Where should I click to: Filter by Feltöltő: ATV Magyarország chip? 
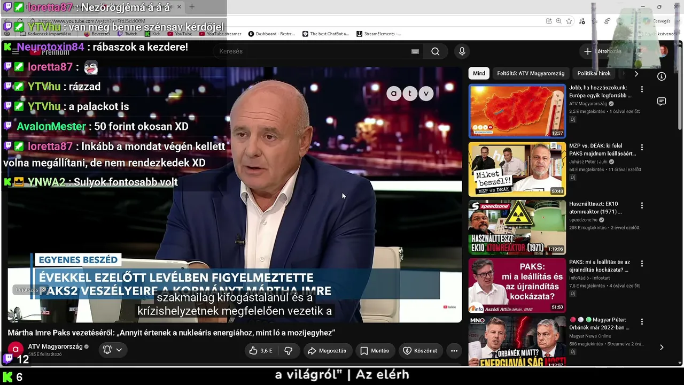531,73
